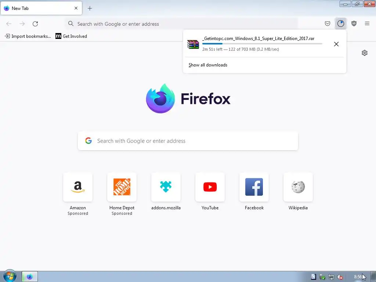
Task: Click the Import bookmarks bookmark item
Action: tap(28, 36)
